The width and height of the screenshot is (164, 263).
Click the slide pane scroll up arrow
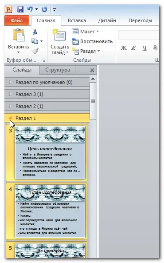(x=93, y=78)
